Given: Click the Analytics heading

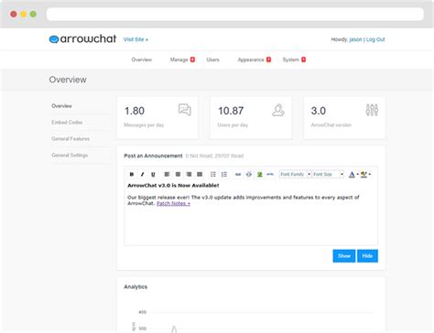Looking at the screenshot, I should pos(136,286).
